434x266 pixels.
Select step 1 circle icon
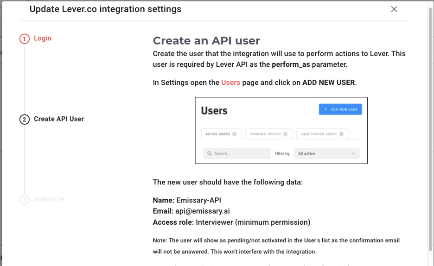click(25, 39)
